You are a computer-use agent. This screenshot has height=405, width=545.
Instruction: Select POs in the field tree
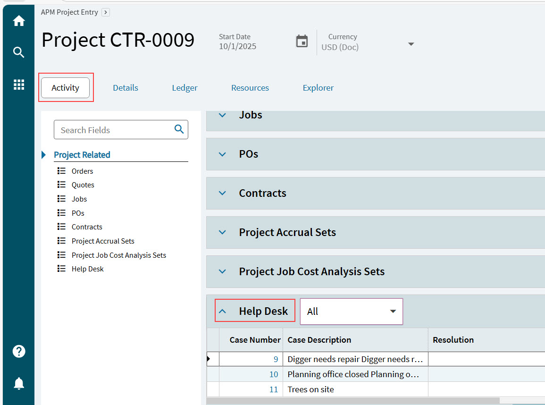(x=78, y=213)
